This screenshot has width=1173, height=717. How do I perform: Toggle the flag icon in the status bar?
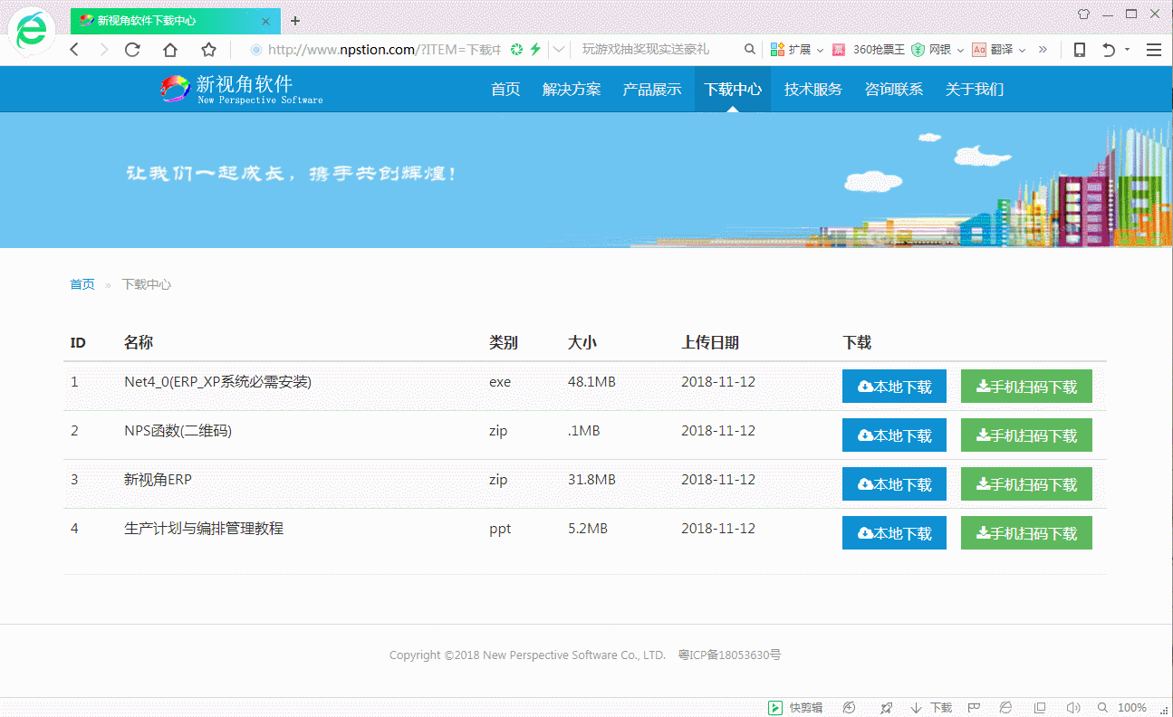tap(972, 707)
